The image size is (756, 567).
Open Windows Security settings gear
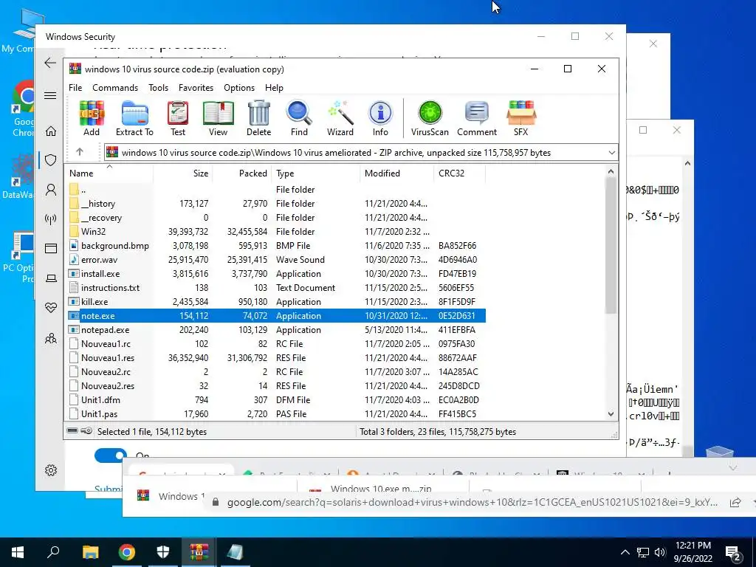click(51, 470)
